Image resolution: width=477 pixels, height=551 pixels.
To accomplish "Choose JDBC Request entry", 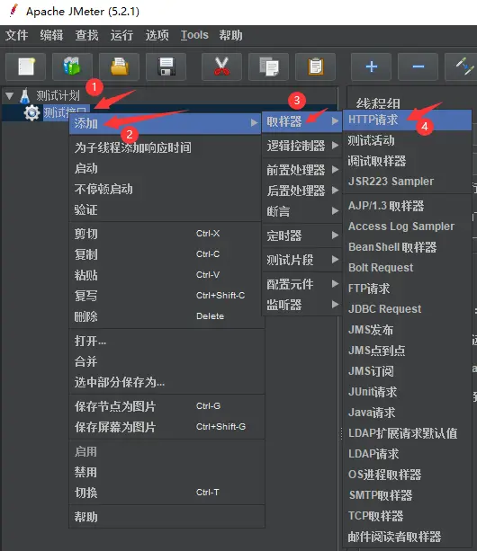I will pyautogui.click(x=407, y=309).
